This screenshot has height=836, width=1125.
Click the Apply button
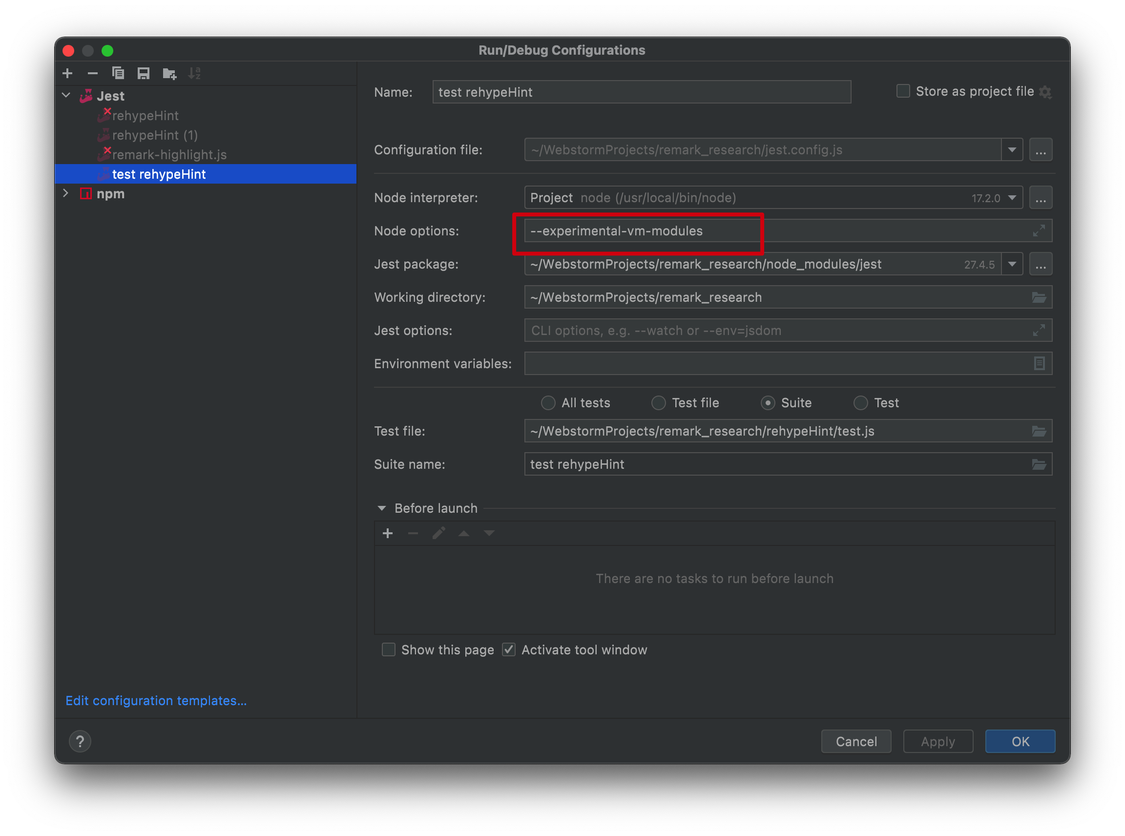pyautogui.click(x=938, y=742)
